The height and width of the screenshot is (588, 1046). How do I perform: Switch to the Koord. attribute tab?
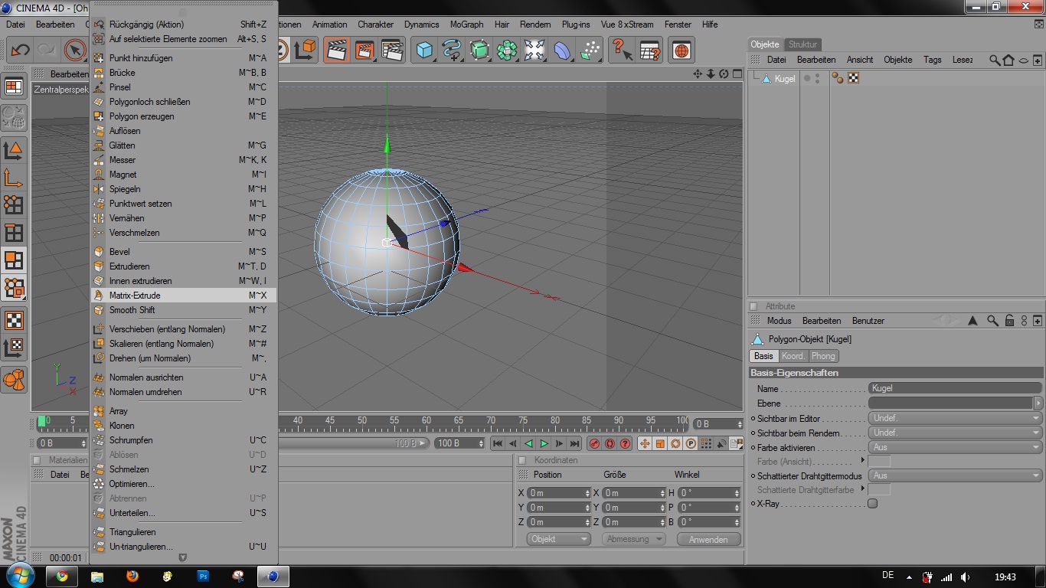793,356
